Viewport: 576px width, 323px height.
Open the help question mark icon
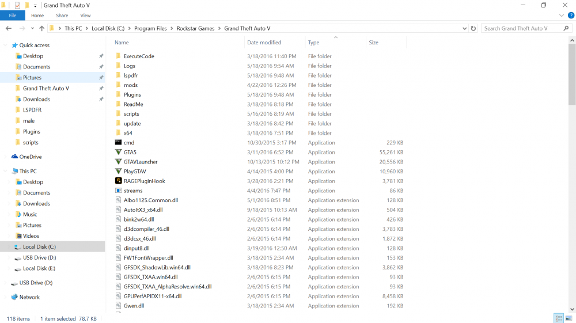click(x=571, y=16)
